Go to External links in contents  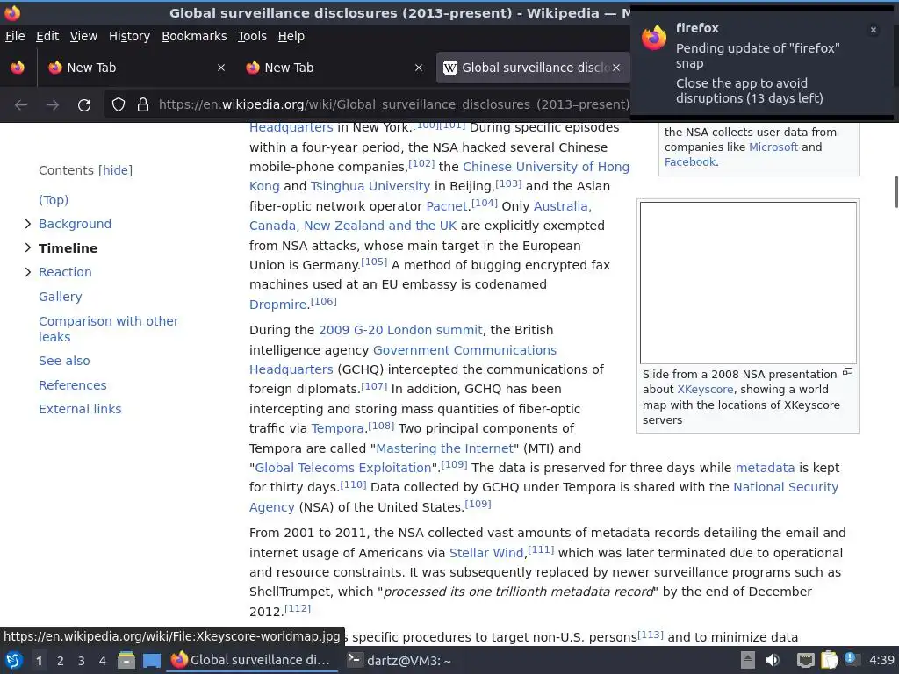pyautogui.click(x=80, y=409)
